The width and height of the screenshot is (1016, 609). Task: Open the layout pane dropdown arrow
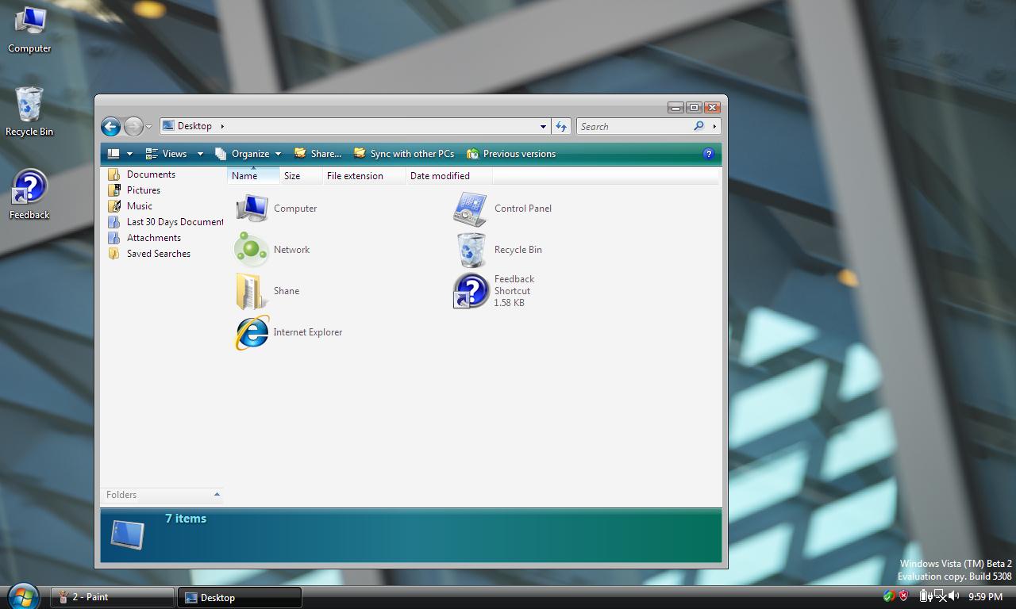click(x=129, y=154)
